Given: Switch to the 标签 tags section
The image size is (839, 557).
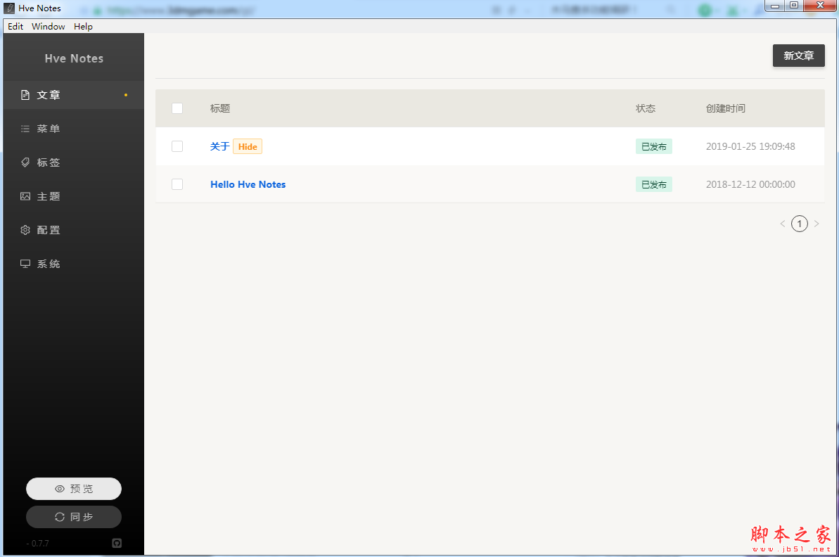Looking at the screenshot, I should (74, 162).
